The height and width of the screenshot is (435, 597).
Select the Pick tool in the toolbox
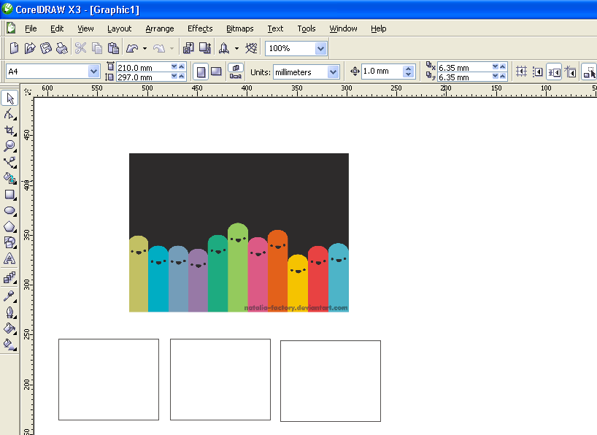[x=10, y=99]
